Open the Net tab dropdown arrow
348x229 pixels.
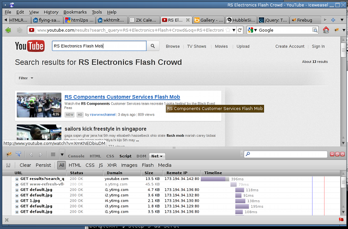click(161, 156)
